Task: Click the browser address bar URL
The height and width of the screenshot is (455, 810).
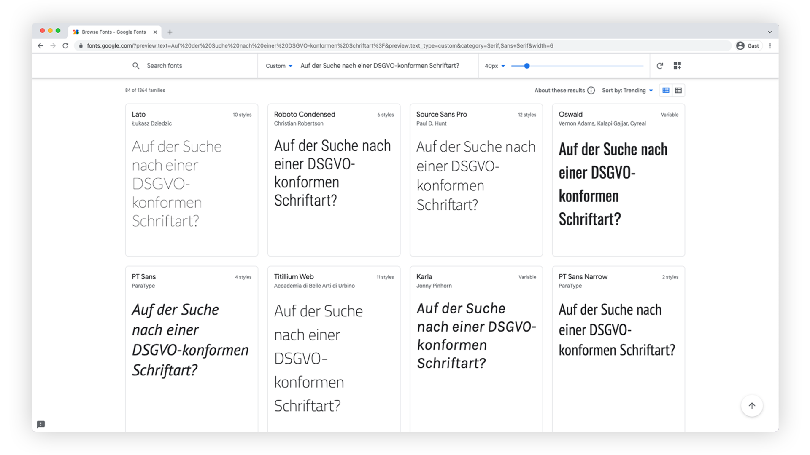Action: coord(320,46)
